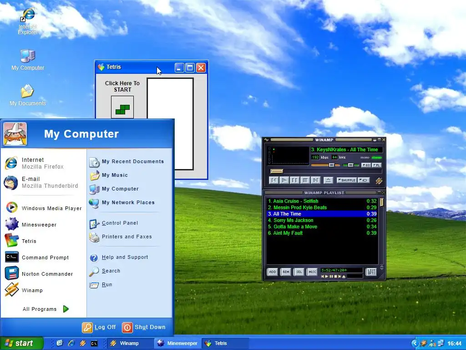466x350 pixels.
Task: Expand All Programs arrow
Action: click(x=66, y=309)
